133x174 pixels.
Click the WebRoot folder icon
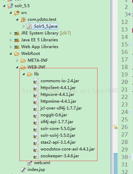coord(17,54)
